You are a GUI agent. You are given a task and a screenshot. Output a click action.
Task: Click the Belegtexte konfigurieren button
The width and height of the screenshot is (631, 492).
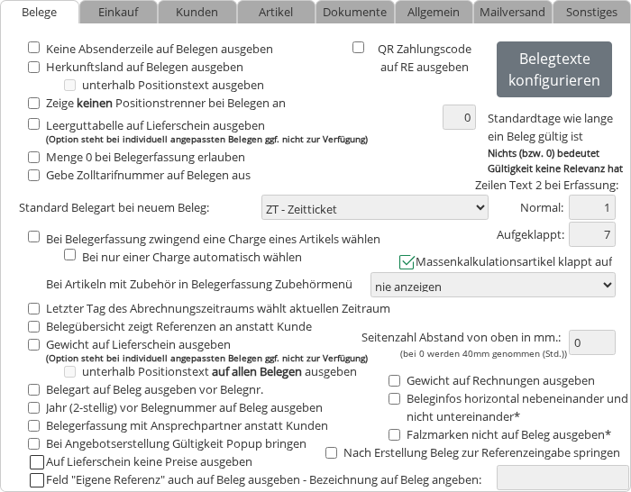pyautogui.click(x=553, y=69)
